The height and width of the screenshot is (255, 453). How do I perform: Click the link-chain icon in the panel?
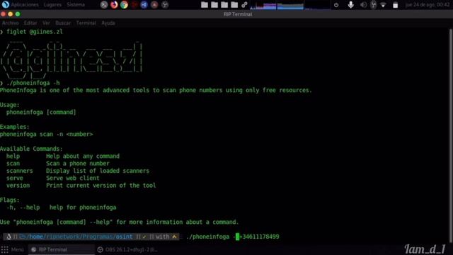(244, 5)
